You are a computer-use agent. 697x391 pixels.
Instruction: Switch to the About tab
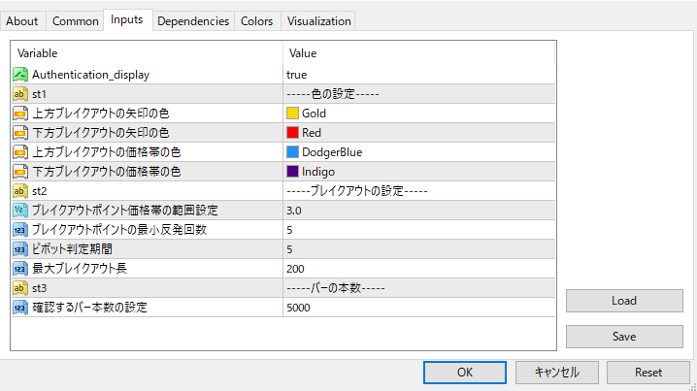[x=22, y=20]
